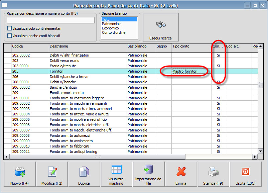Select Fondo amm.to fabbricati row
268x193 pixels.
pyautogui.click(x=131, y=146)
